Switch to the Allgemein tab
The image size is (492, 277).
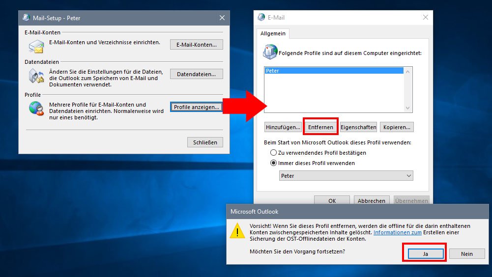[x=273, y=33]
